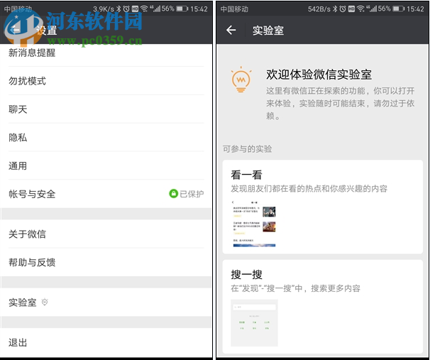Open 关于微信 page
The width and height of the screenshot is (430, 360).
(106, 234)
